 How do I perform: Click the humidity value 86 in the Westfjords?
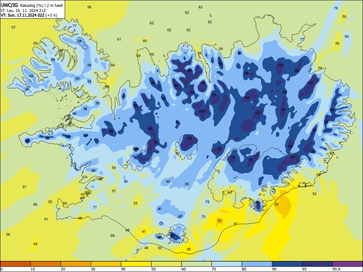point(27,90)
